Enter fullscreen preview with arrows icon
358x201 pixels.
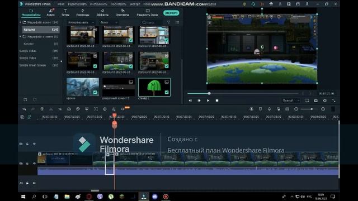(x=334, y=100)
